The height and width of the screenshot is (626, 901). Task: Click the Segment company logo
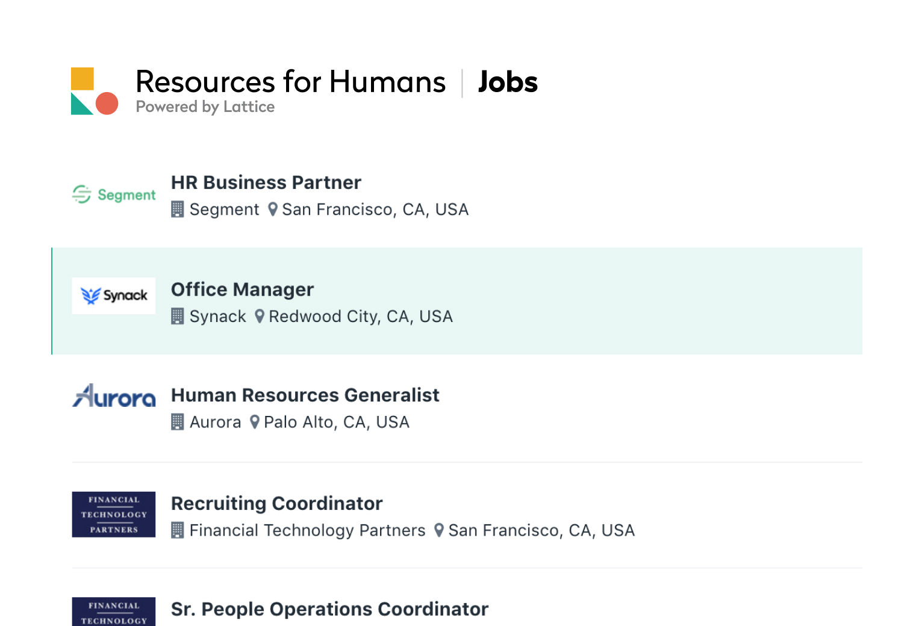(x=114, y=194)
